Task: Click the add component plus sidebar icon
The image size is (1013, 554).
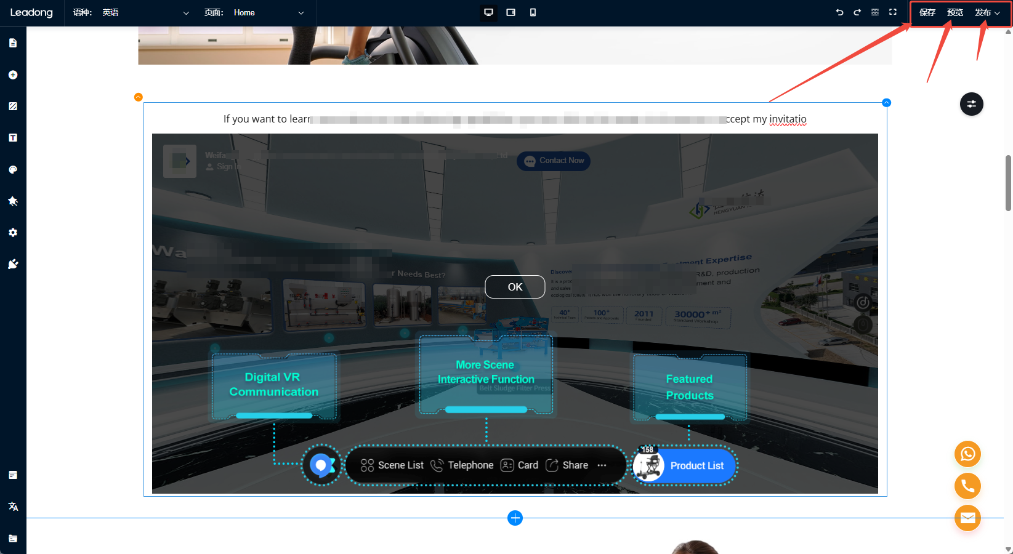Action: point(13,74)
